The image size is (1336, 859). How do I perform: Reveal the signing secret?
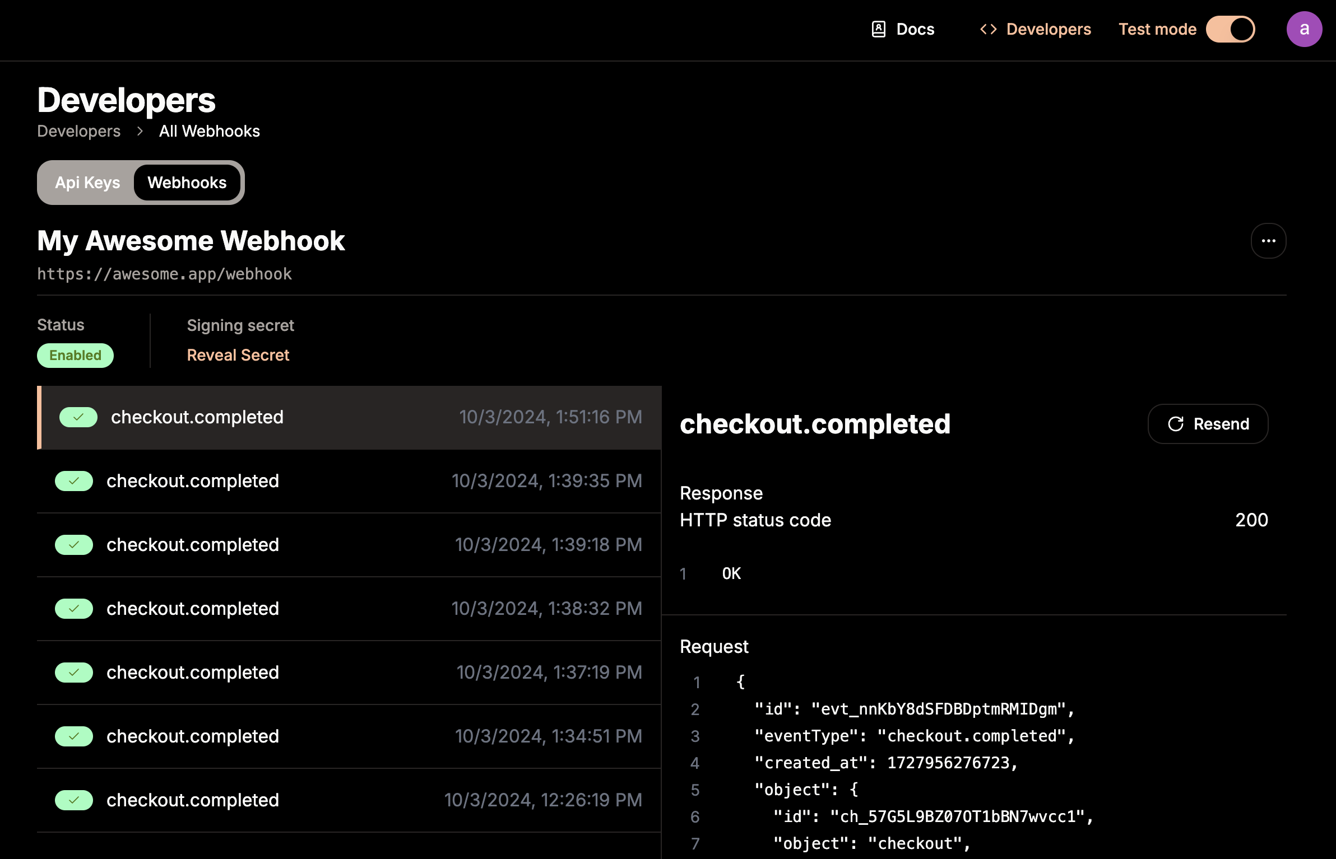tap(238, 355)
